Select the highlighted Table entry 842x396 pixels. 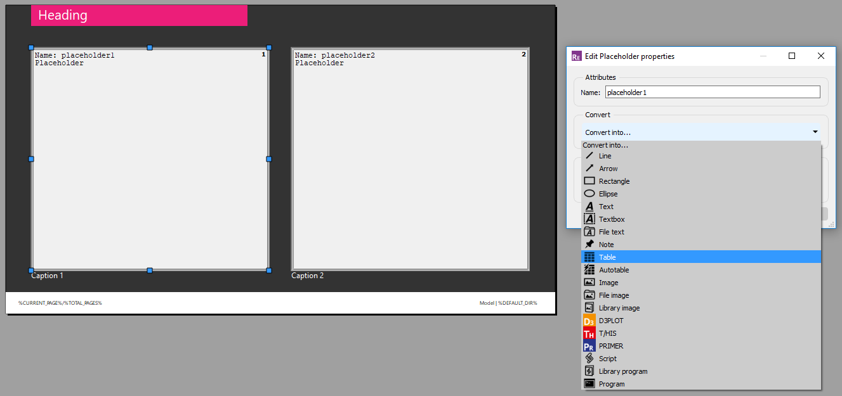(x=701, y=257)
